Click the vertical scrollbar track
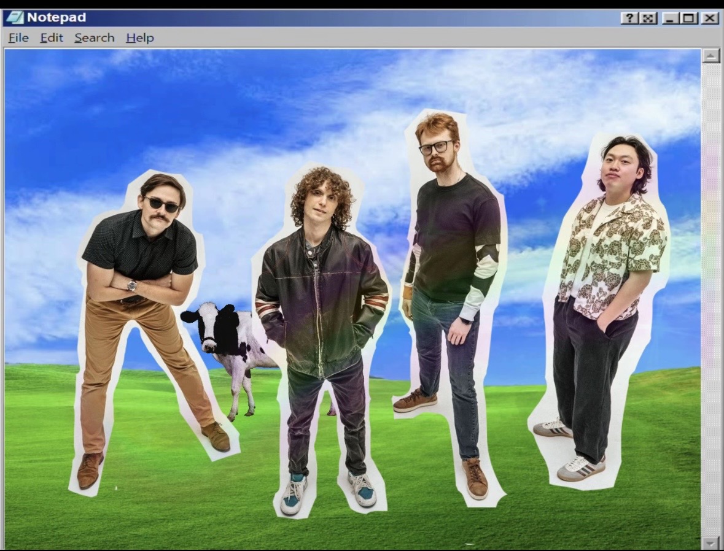 (711, 295)
